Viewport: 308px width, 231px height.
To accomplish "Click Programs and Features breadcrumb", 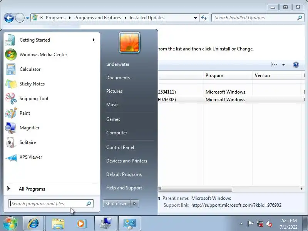I will pos(97,18).
